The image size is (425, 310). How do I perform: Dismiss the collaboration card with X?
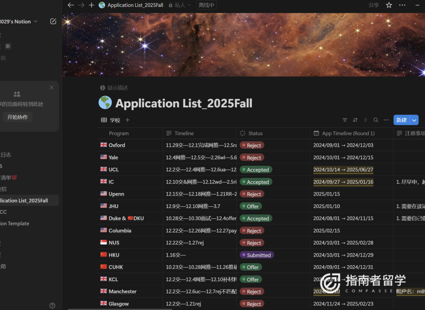coord(51,87)
